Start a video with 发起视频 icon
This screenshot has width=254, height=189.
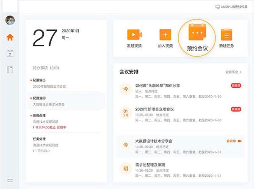click(x=135, y=35)
